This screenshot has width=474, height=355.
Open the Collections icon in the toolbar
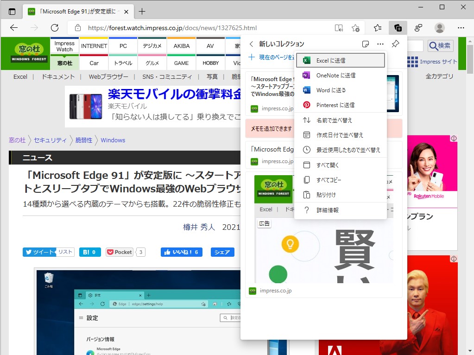coord(397,28)
